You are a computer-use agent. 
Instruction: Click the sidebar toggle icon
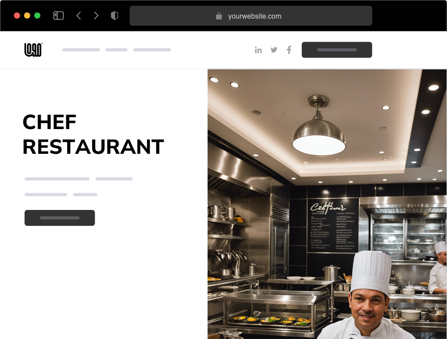tap(58, 15)
